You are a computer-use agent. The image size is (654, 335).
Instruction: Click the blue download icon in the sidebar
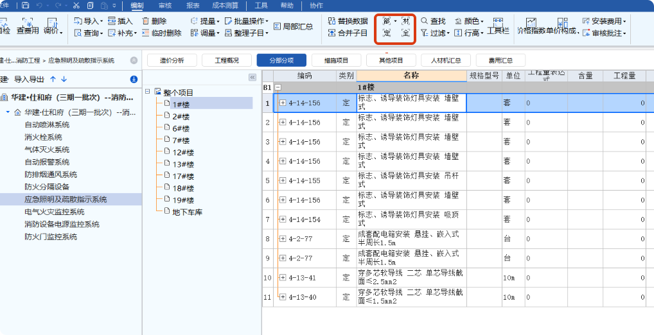point(134,79)
